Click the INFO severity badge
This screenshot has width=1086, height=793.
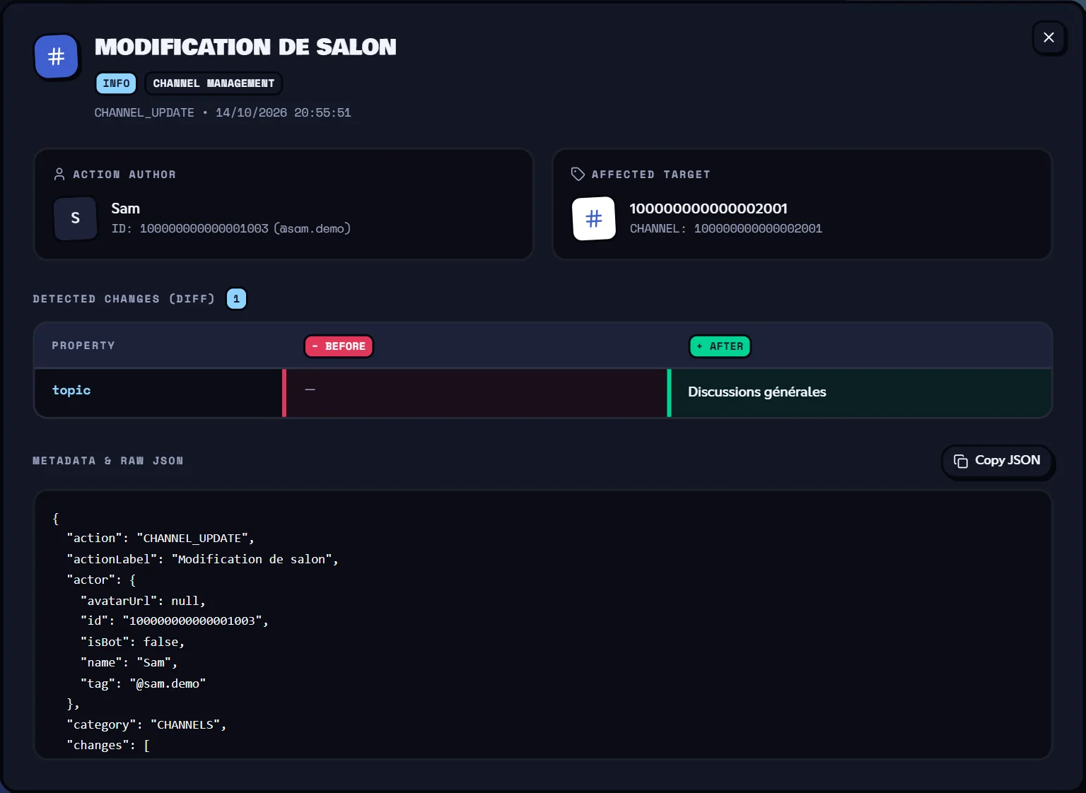coord(116,83)
